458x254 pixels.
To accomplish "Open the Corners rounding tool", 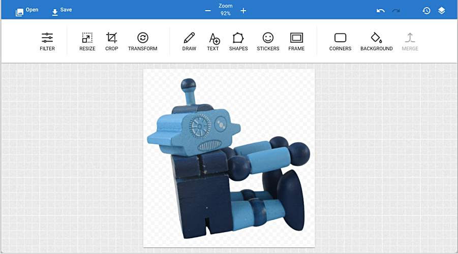I will point(340,42).
